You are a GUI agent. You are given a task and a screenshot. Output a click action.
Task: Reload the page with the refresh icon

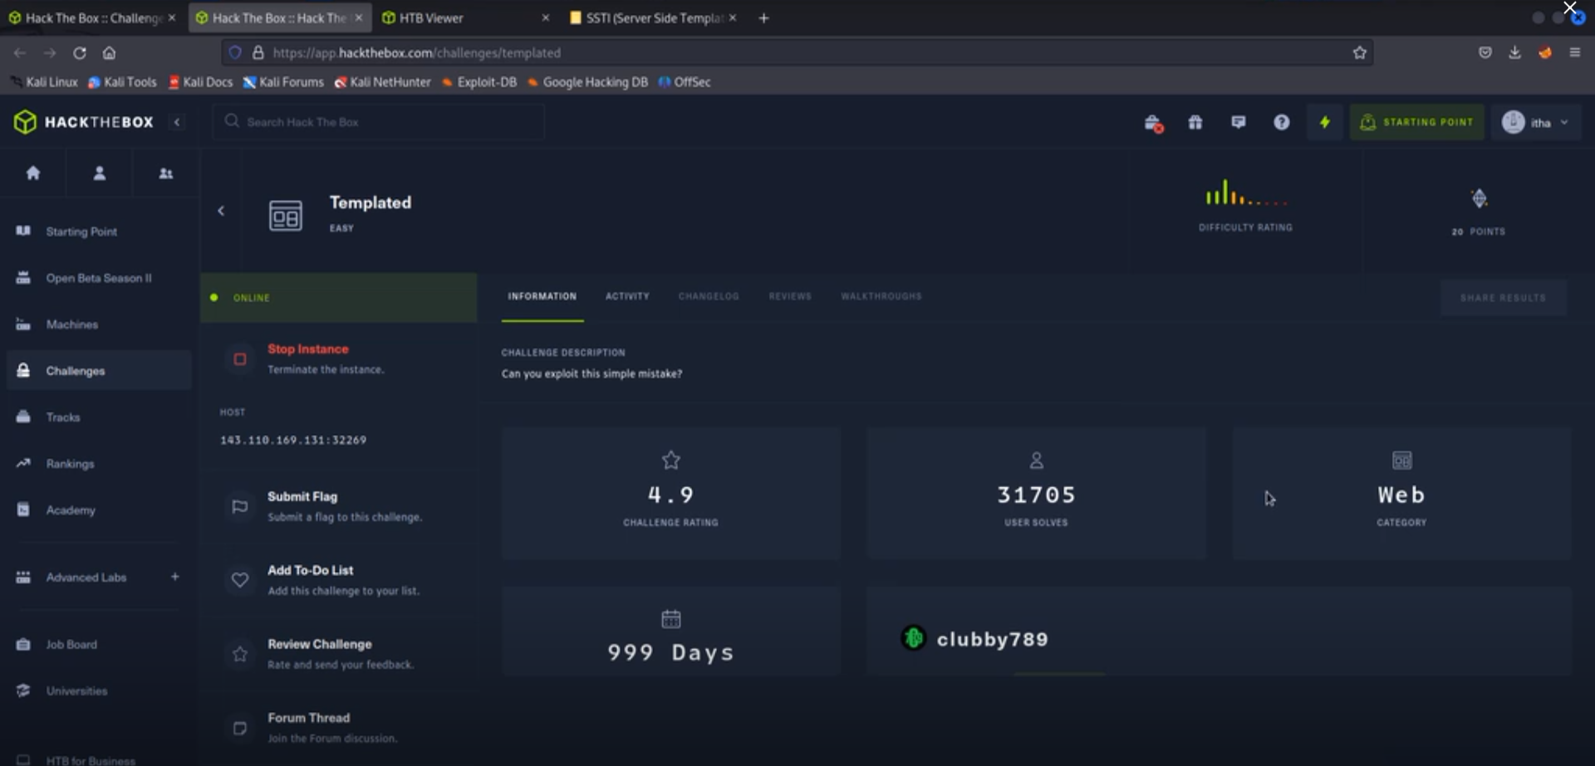point(80,52)
